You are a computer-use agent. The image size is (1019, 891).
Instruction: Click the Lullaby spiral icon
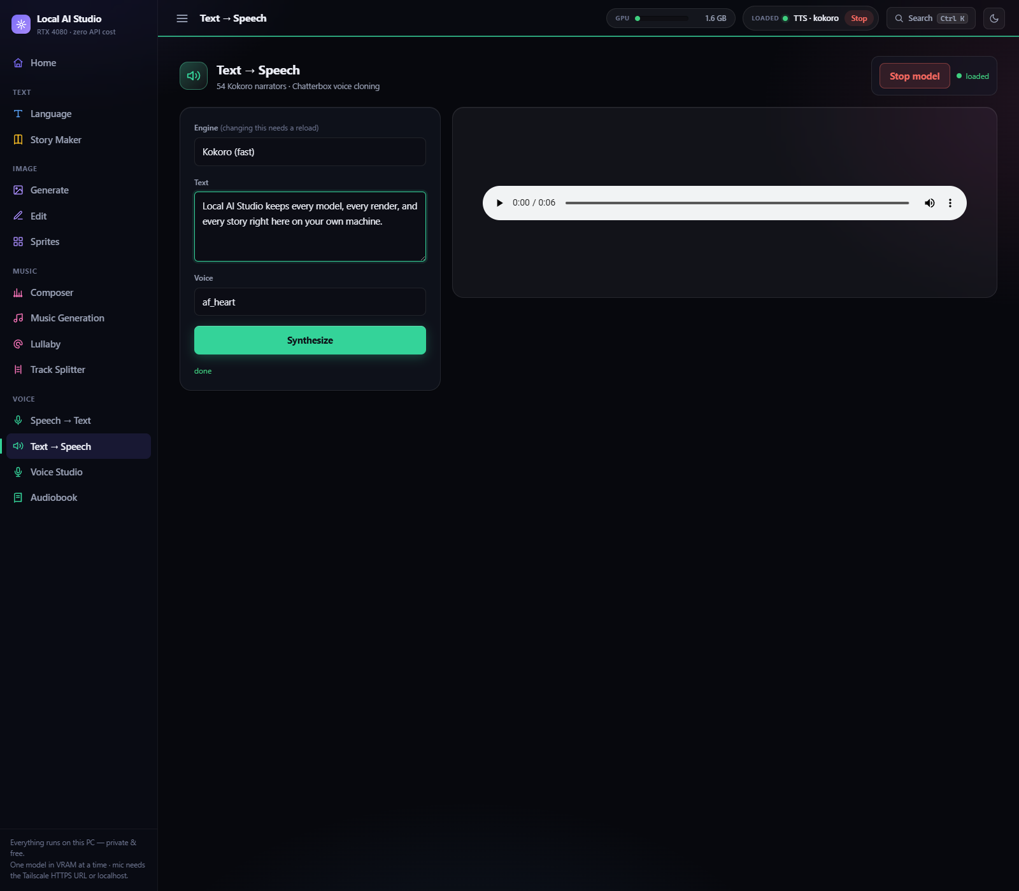click(x=18, y=344)
